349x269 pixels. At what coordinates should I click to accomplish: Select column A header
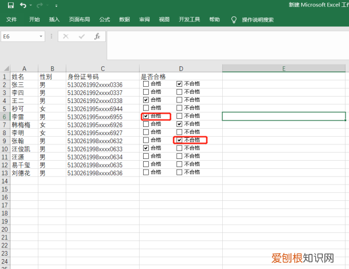(24, 69)
